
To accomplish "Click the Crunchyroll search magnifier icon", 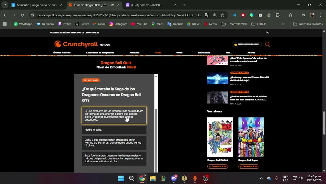I will coord(268,44).
